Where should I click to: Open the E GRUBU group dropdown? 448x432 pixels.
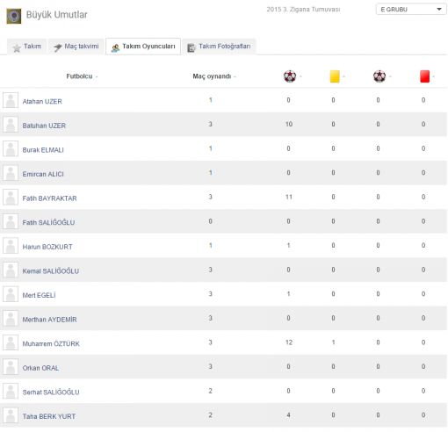click(x=411, y=10)
